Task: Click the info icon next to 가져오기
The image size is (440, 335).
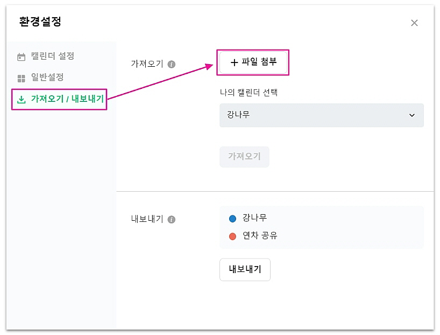Action: pos(172,64)
